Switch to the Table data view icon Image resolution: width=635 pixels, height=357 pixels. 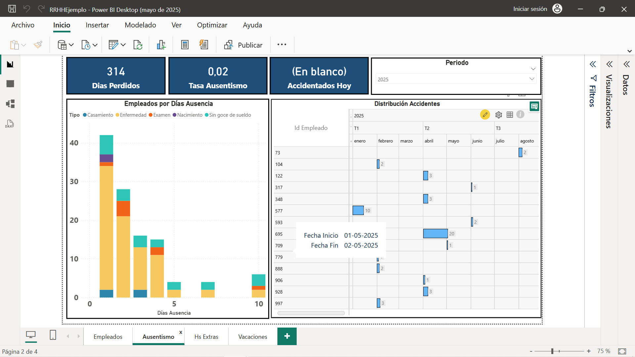(10, 84)
